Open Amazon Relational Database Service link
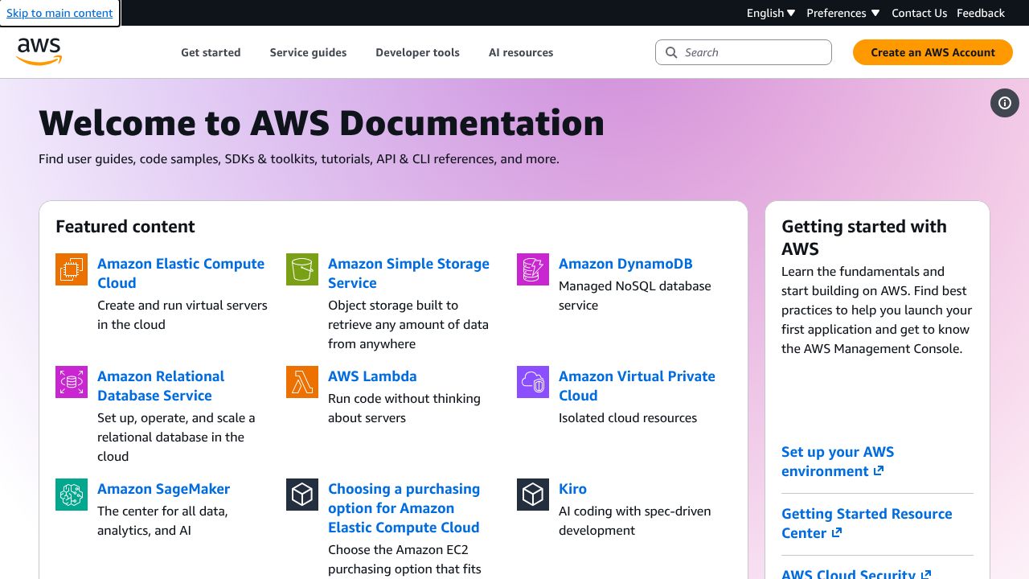 [x=161, y=386]
